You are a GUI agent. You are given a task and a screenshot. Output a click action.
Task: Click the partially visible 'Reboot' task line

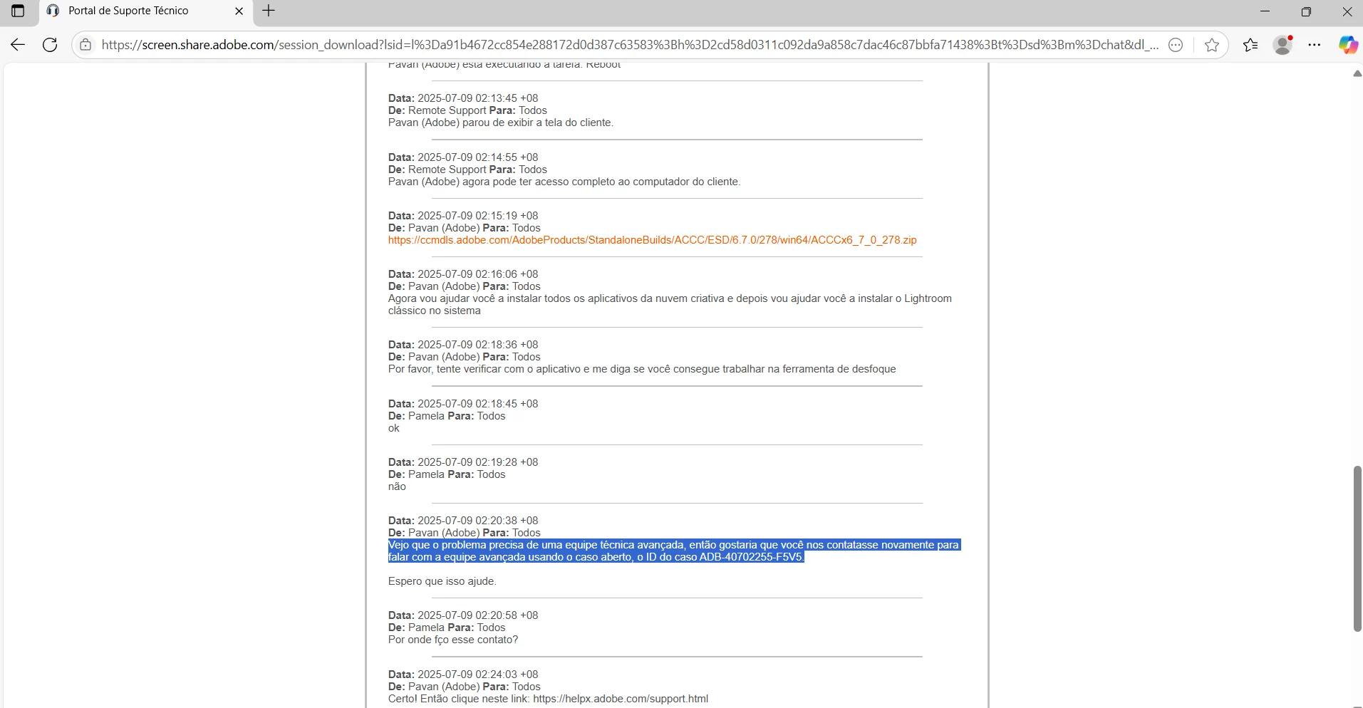click(504, 65)
